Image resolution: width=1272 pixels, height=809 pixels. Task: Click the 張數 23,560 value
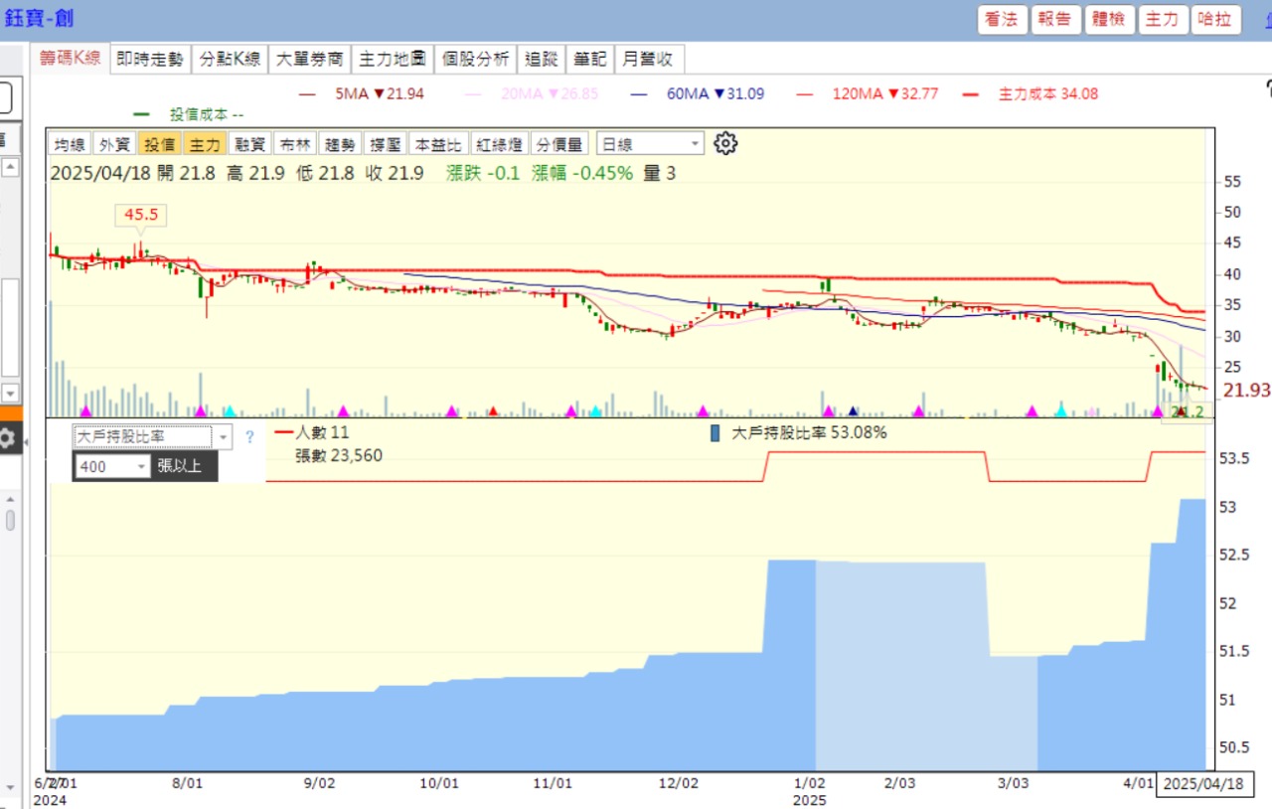(339, 455)
